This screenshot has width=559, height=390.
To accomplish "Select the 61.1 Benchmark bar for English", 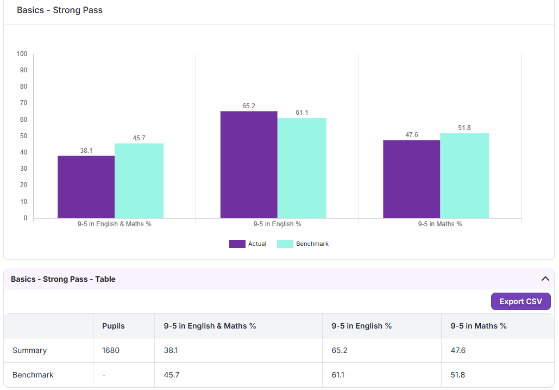I will tap(302, 168).
